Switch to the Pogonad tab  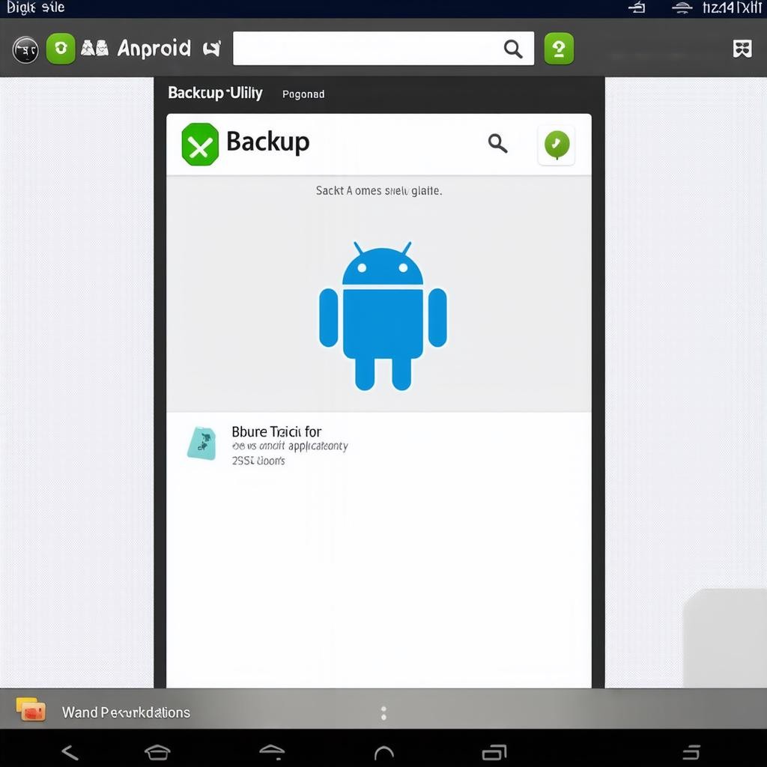[x=303, y=94]
